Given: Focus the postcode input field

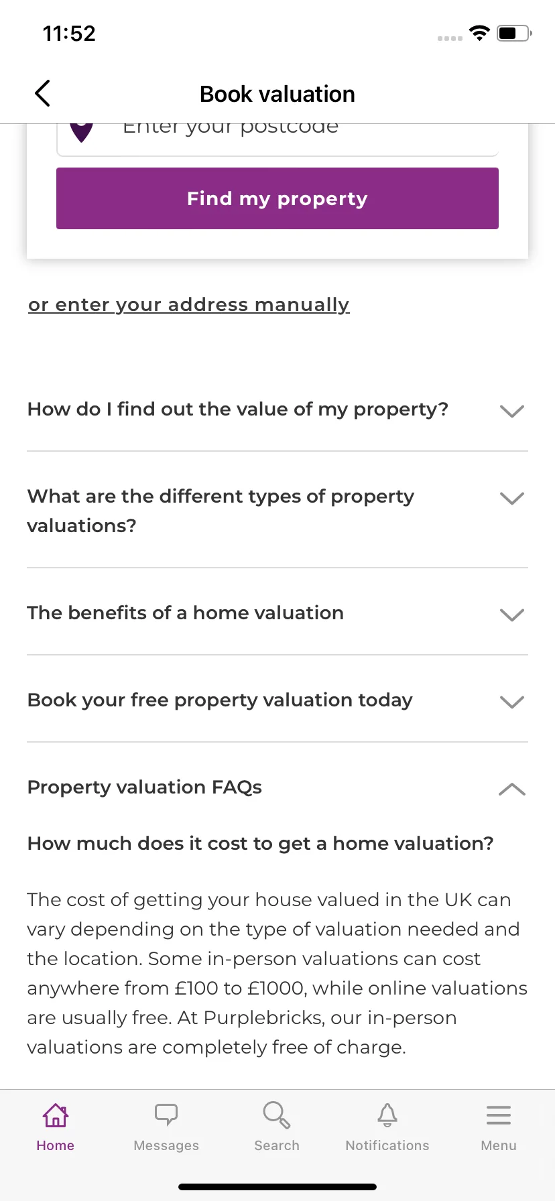Looking at the screenshot, I should [277, 139].
